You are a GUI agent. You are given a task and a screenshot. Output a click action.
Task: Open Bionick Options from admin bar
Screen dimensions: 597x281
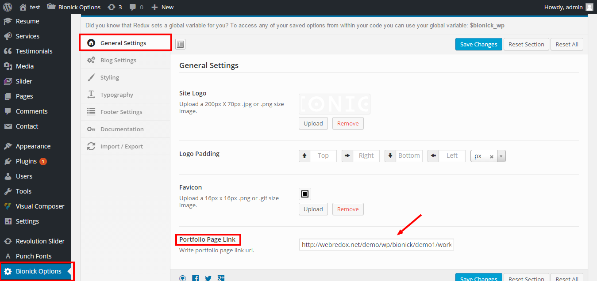pos(74,7)
